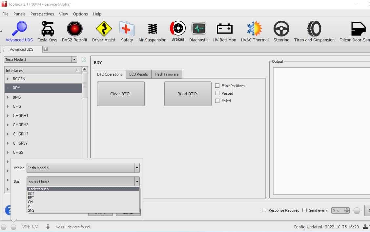Viewport: 370px width, 232px height.
Task: Click the Bus select dropdown arrow
Action: click(x=137, y=182)
